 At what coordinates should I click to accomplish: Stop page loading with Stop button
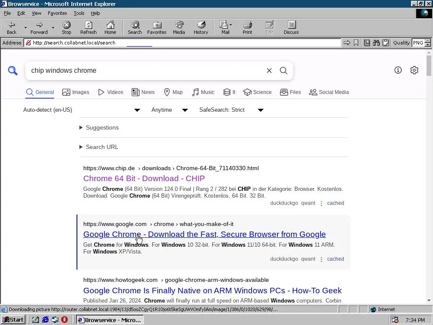[66, 28]
